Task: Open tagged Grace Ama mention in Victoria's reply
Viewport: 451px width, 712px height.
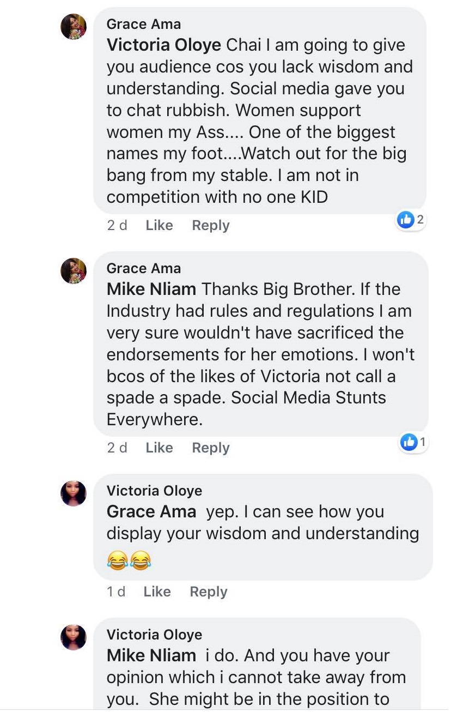Action: pyautogui.click(x=151, y=511)
